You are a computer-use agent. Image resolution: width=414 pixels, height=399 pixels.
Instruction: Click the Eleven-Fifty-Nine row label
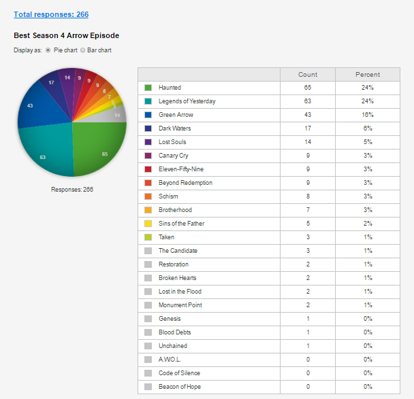[x=181, y=169]
